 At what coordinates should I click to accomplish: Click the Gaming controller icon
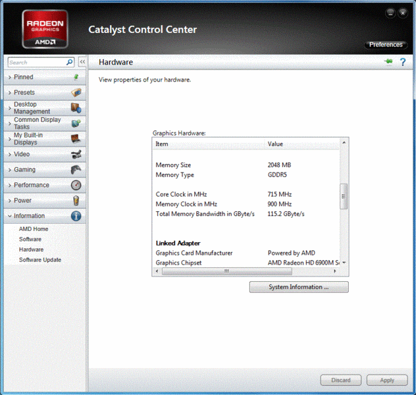(76, 170)
